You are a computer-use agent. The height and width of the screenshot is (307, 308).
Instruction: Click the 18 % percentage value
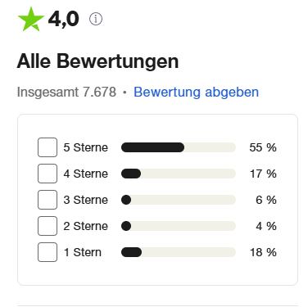pos(263,252)
